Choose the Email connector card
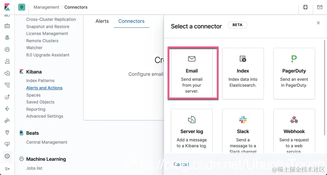 click(x=192, y=73)
